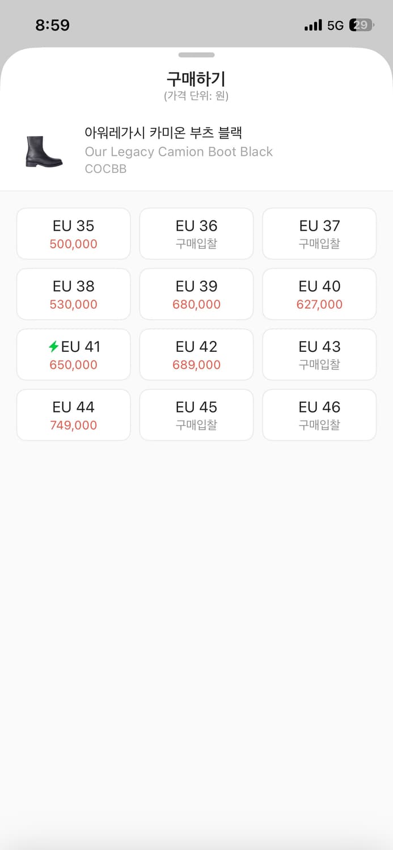Select EU 36 purchase bid option
393x850 pixels.
196,234
